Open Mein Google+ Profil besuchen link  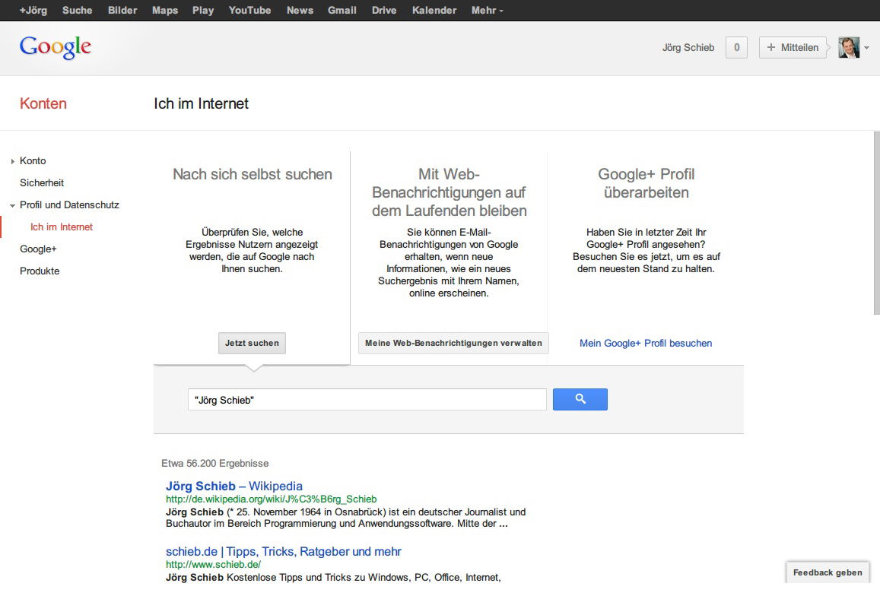[x=646, y=344]
